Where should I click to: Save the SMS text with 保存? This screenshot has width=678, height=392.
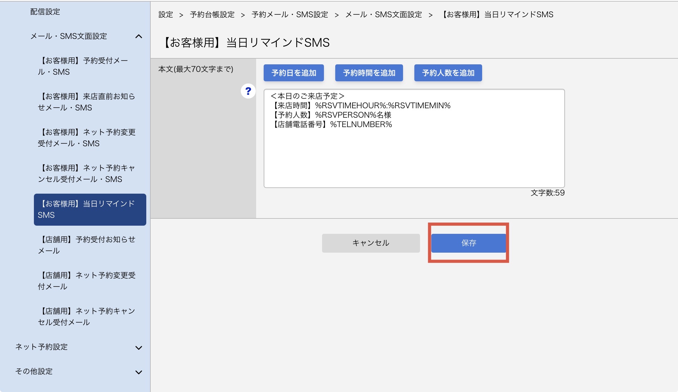click(x=468, y=243)
